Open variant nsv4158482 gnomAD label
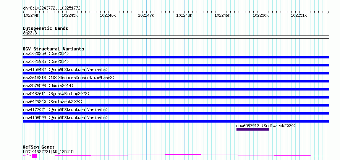Viewport: 340px width, 160px height. point(65,69)
